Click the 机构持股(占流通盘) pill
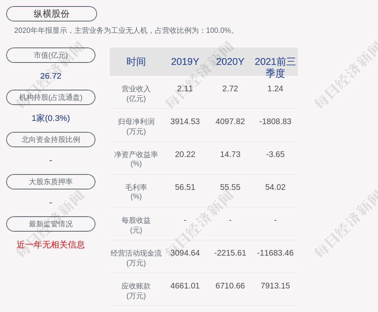This screenshot has width=378, height=312. [x=51, y=97]
